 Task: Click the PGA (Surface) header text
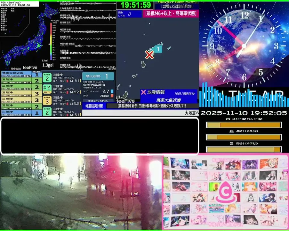tap(11, 3)
